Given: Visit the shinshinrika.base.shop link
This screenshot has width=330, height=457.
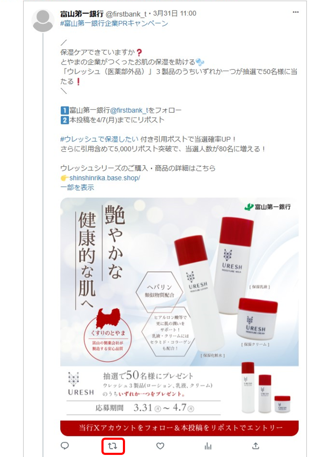Looking at the screenshot, I should [x=104, y=178].
